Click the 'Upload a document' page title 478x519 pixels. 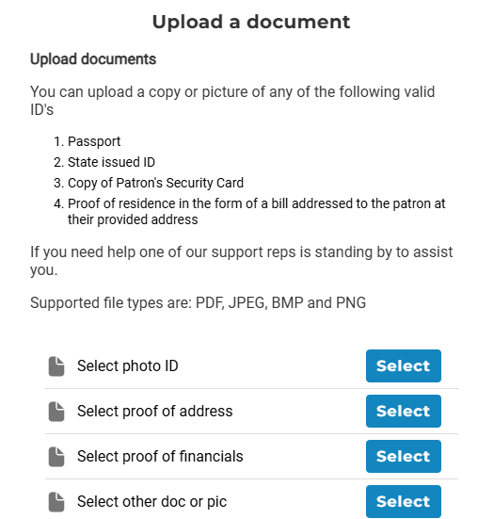click(x=251, y=23)
